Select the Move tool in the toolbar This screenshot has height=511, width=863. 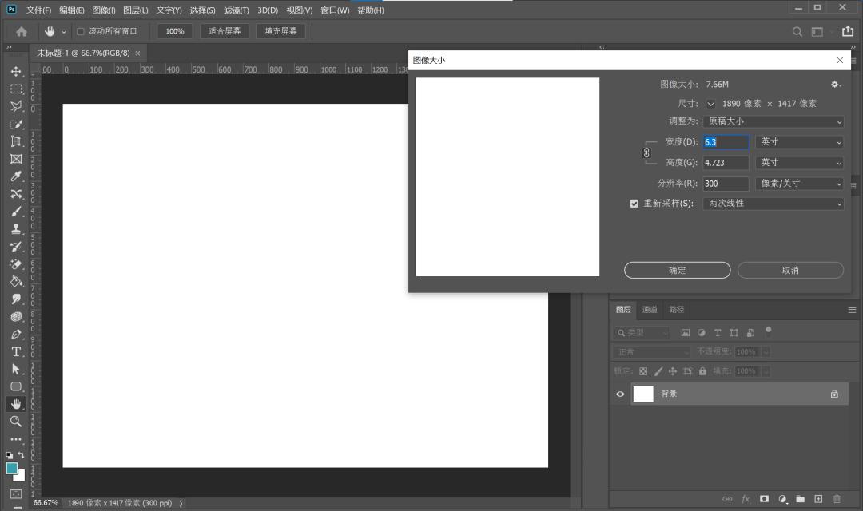tap(15, 72)
